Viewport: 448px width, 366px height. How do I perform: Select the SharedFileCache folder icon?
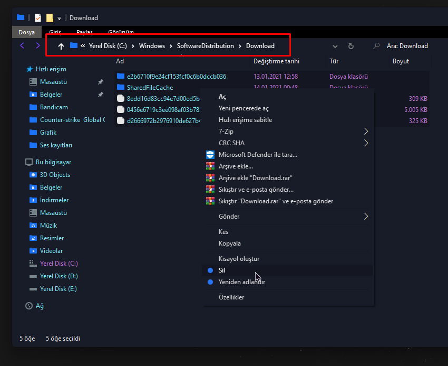pyautogui.click(x=120, y=88)
